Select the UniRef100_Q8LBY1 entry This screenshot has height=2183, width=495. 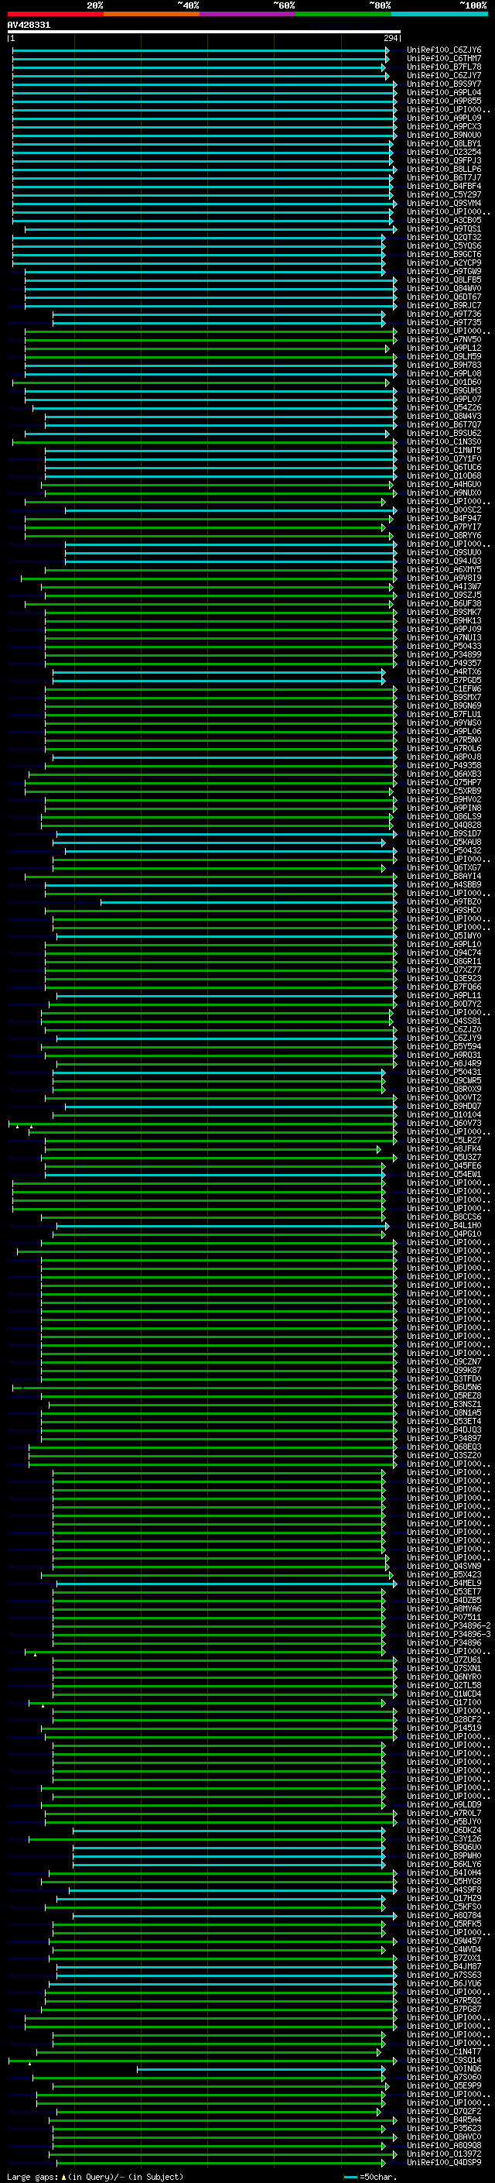point(443,144)
